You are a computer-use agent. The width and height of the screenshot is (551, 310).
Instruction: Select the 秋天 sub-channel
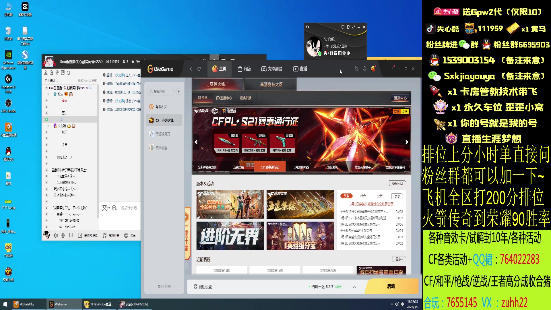pyautogui.click(x=65, y=132)
